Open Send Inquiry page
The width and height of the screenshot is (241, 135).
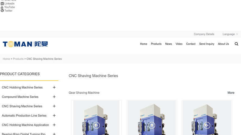point(207,44)
